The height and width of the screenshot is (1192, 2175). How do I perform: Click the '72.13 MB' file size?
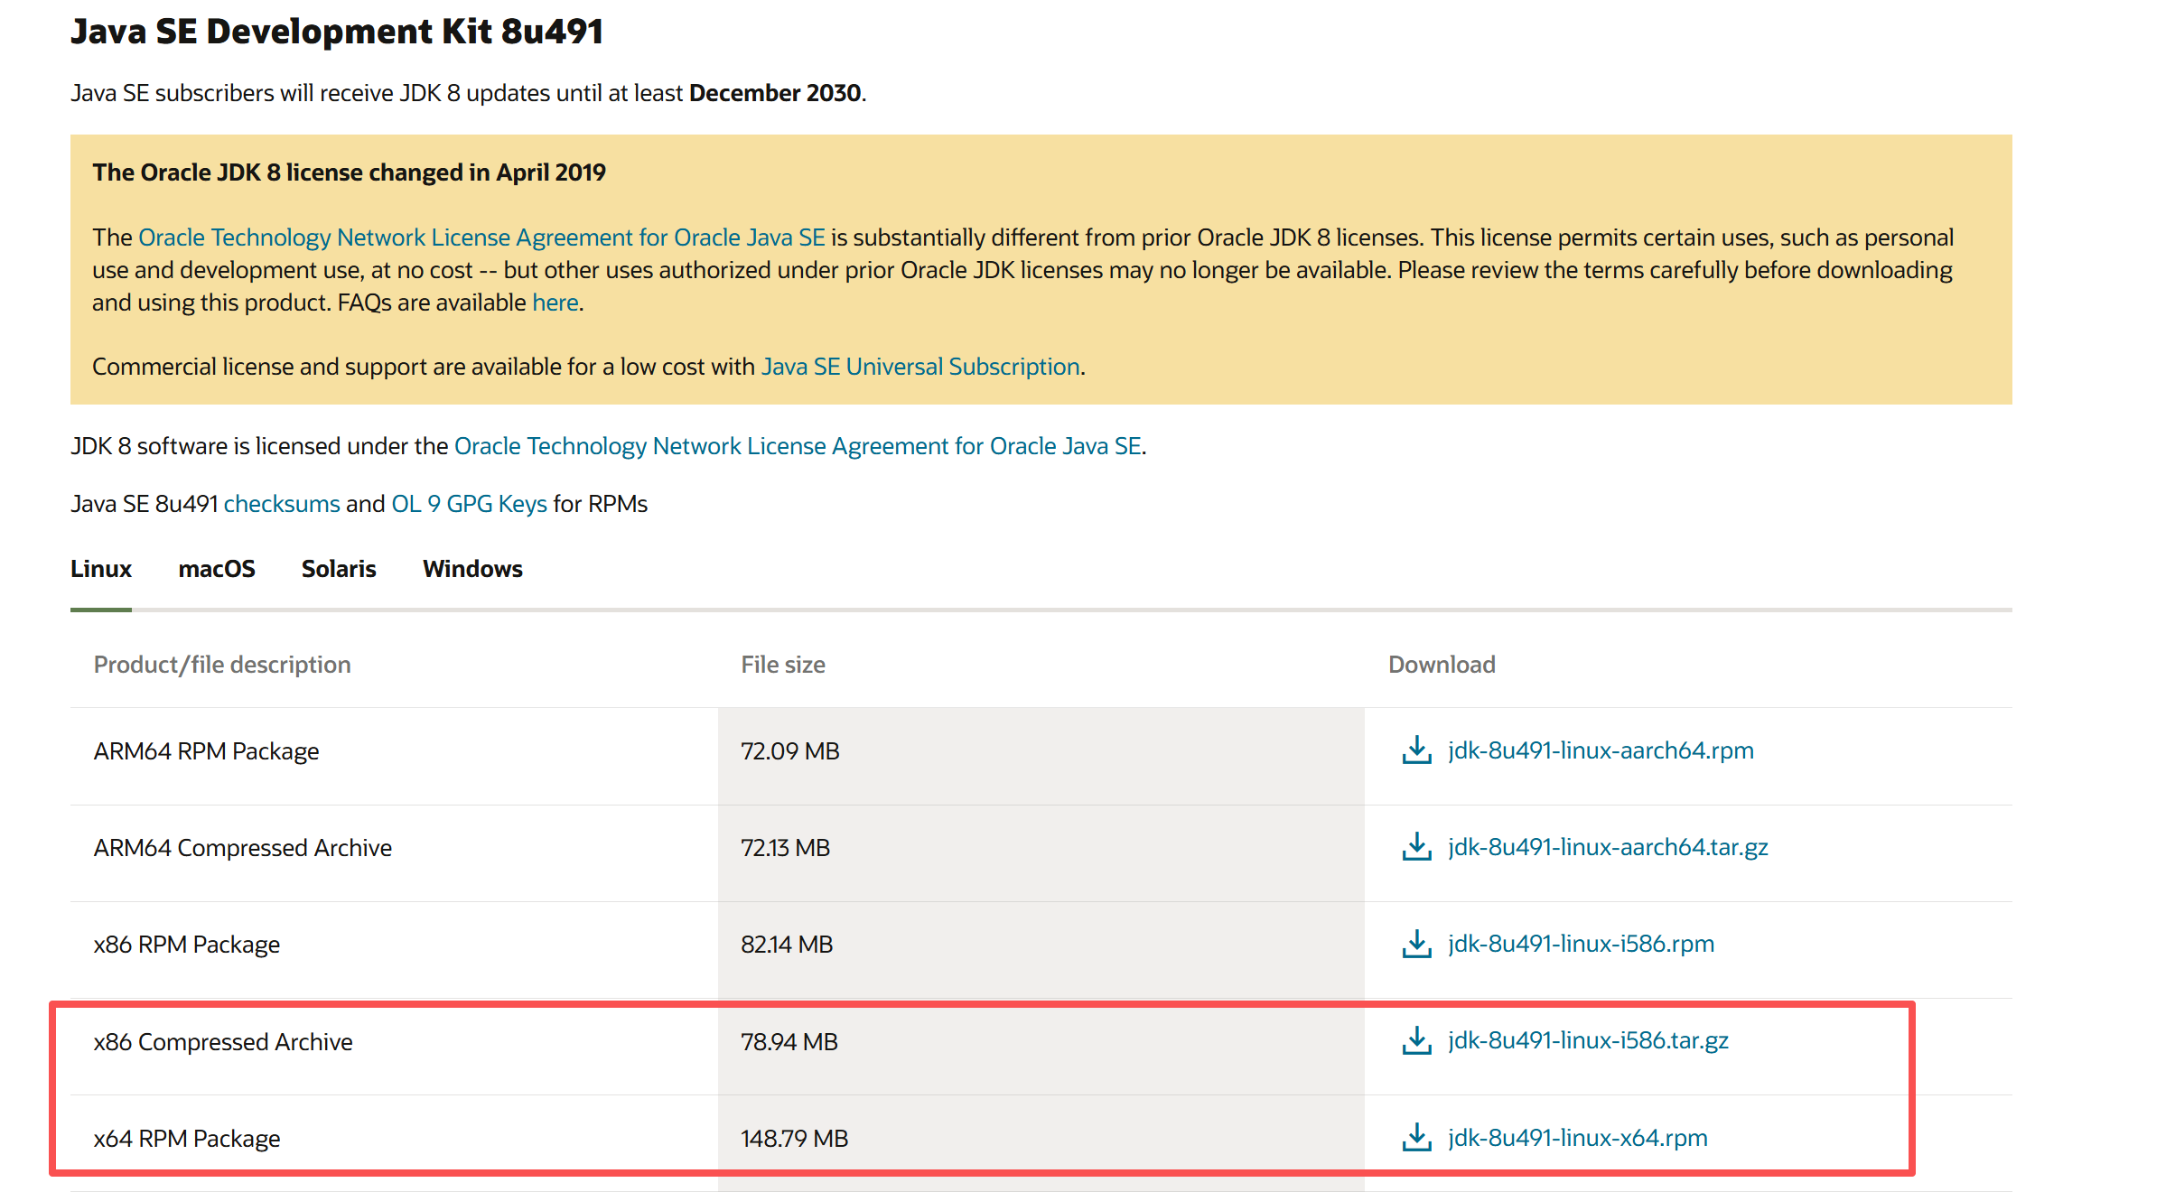pyautogui.click(x=785, y=848)
